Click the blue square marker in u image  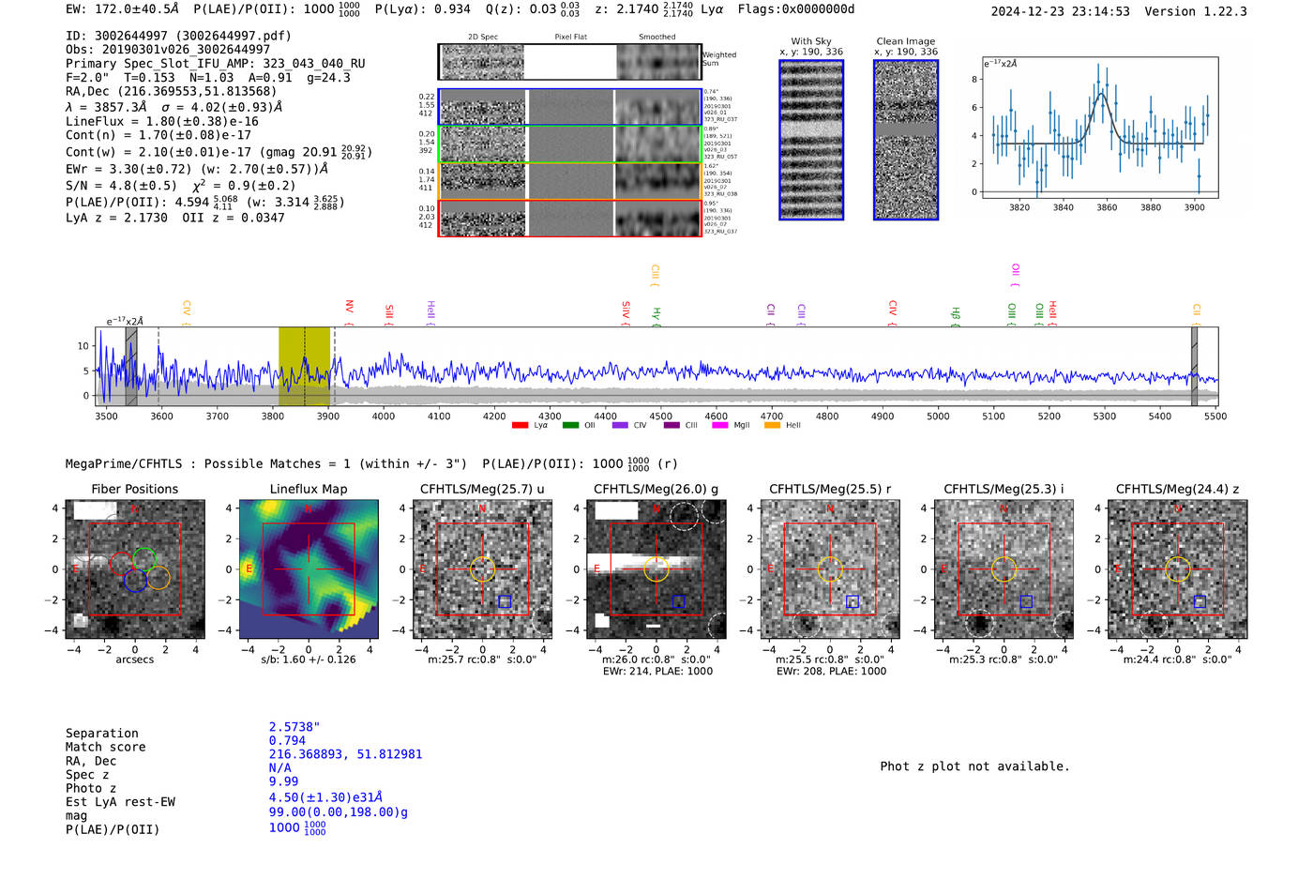click(505, 601)
